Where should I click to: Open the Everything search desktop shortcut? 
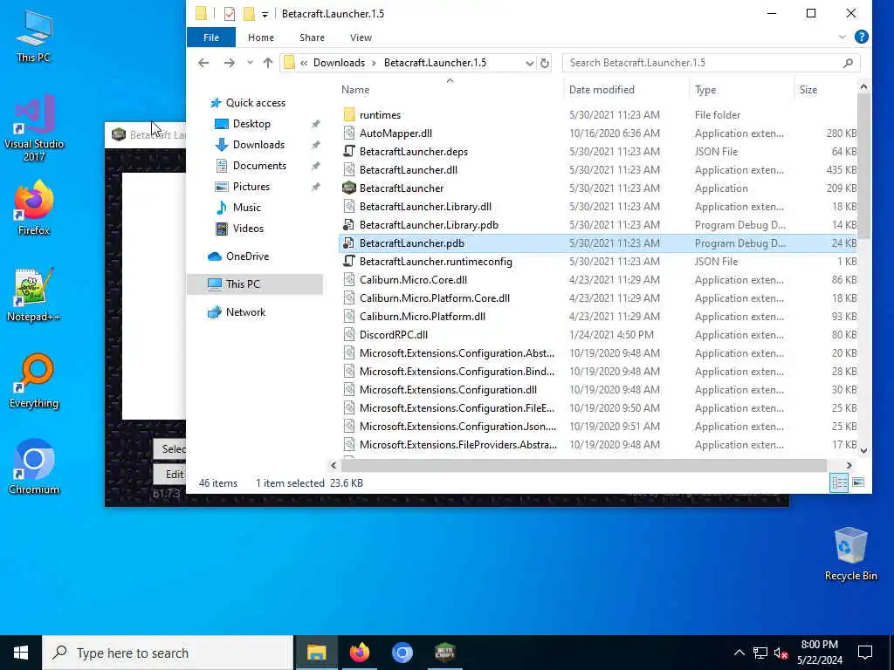pyautogui.click(x=34, y=380)
